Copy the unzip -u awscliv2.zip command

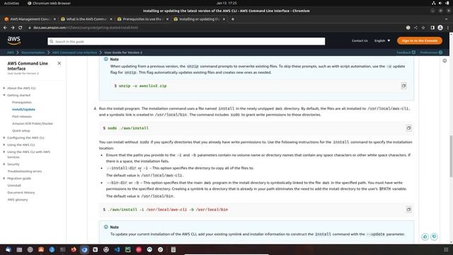403,86
